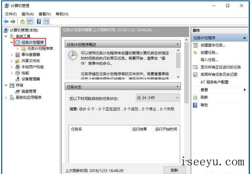Click the 事件查看器 icon
This screenshot has height=174, width=251.
tap(18, 55)
